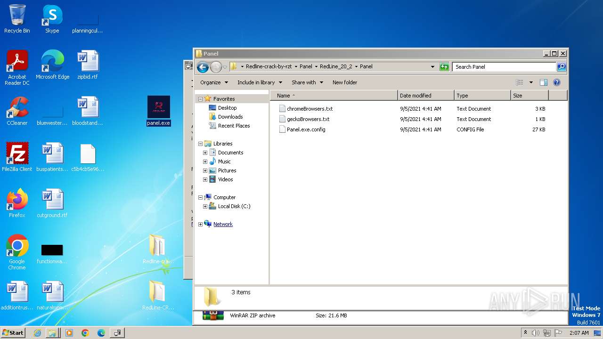This screenshot has height=339, width=603.
Task: Click the search magnifier button
Action: tap(562, 67)
